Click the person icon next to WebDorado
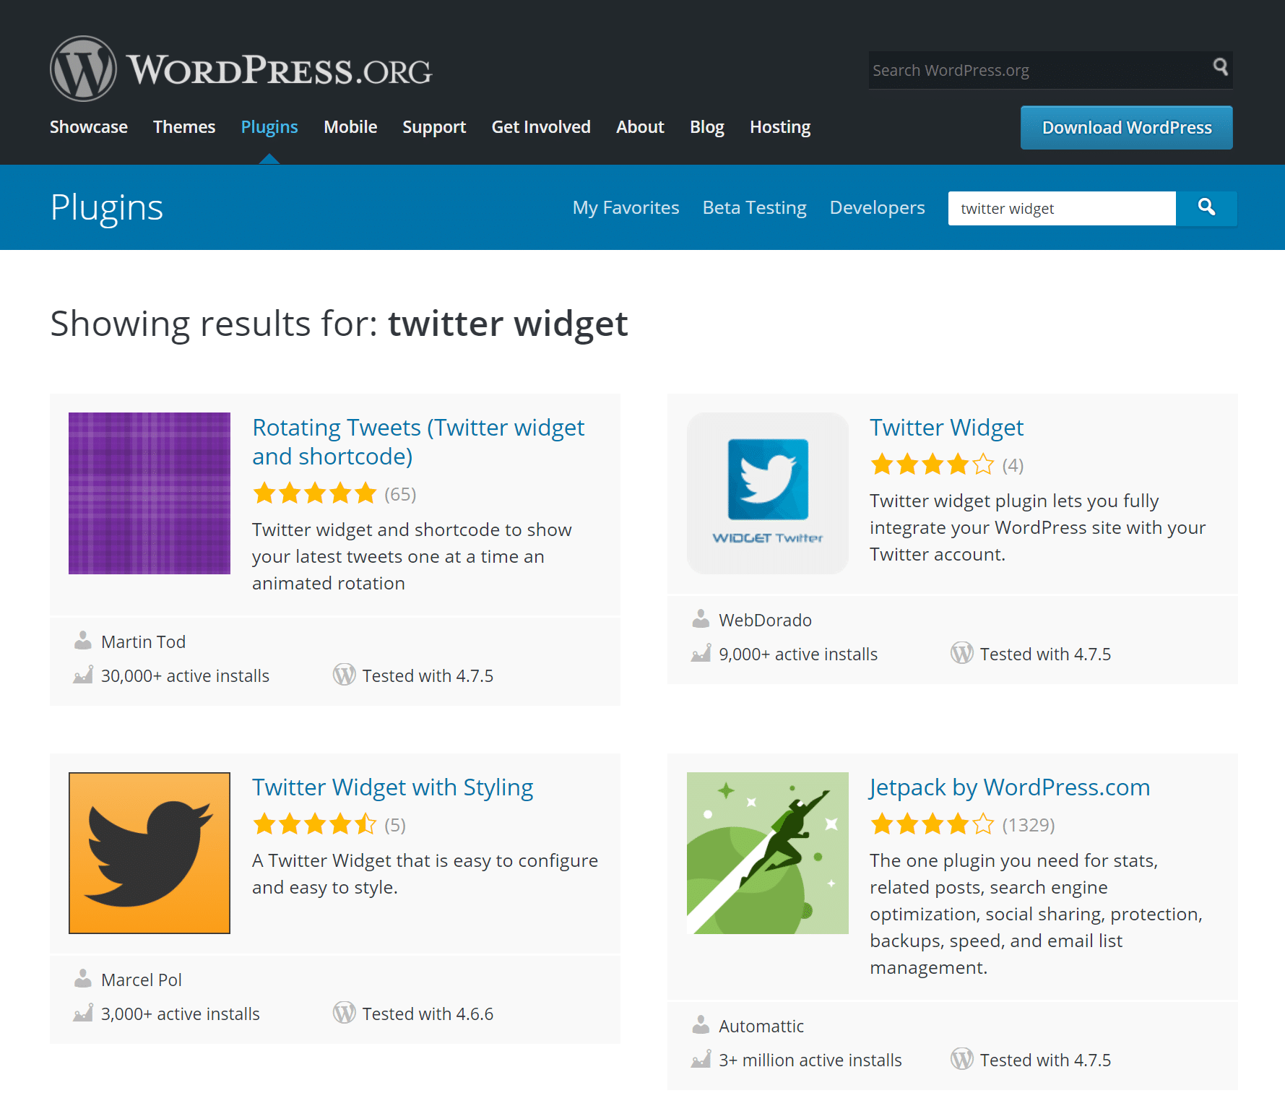The width and height of the screenshot is (1285, 1106). [700, 618]
